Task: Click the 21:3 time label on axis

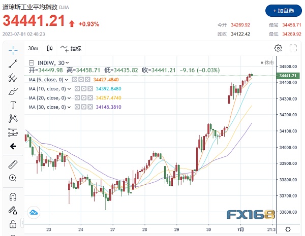Action: 271,229
